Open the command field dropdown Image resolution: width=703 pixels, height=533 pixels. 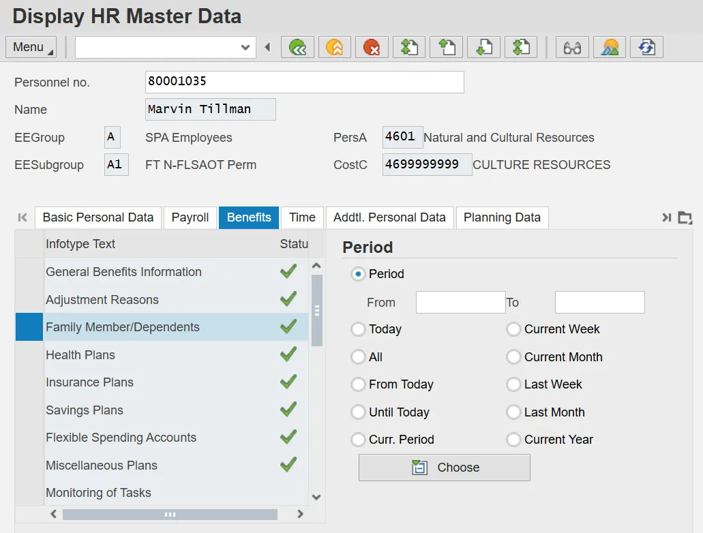coord(245,47)
